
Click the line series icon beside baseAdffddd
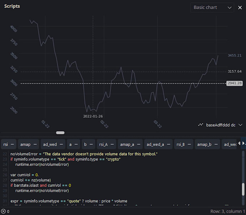[x=201, y=125]
